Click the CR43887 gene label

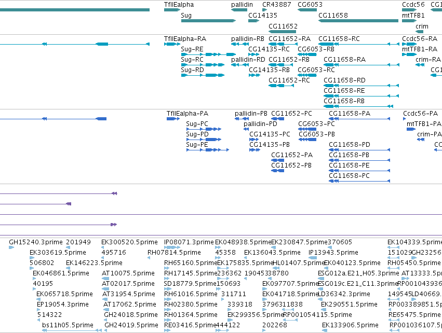pyautogui.click(x=276, y=5)
